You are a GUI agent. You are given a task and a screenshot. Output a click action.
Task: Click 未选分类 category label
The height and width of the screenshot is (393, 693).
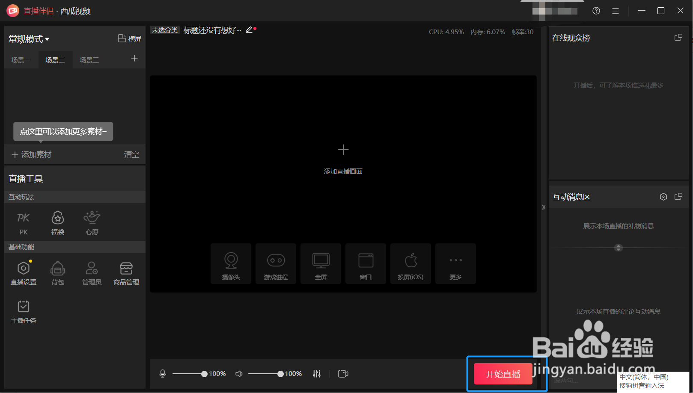[165, 30]
